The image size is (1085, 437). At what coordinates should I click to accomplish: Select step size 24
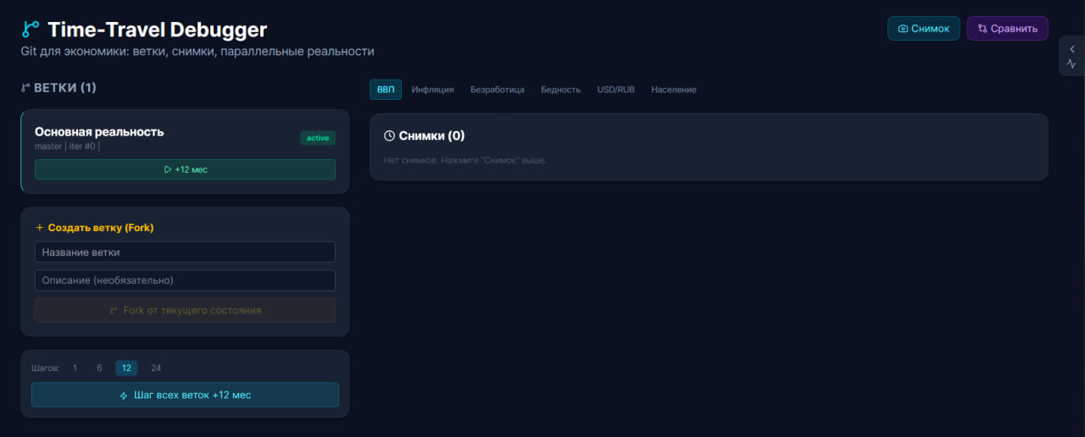156,368
